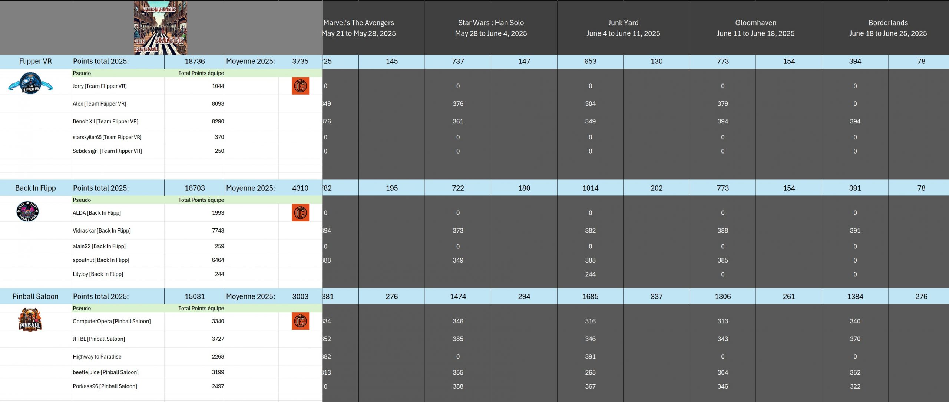Click orange captain icon in ALDA's row

point(300,213)
